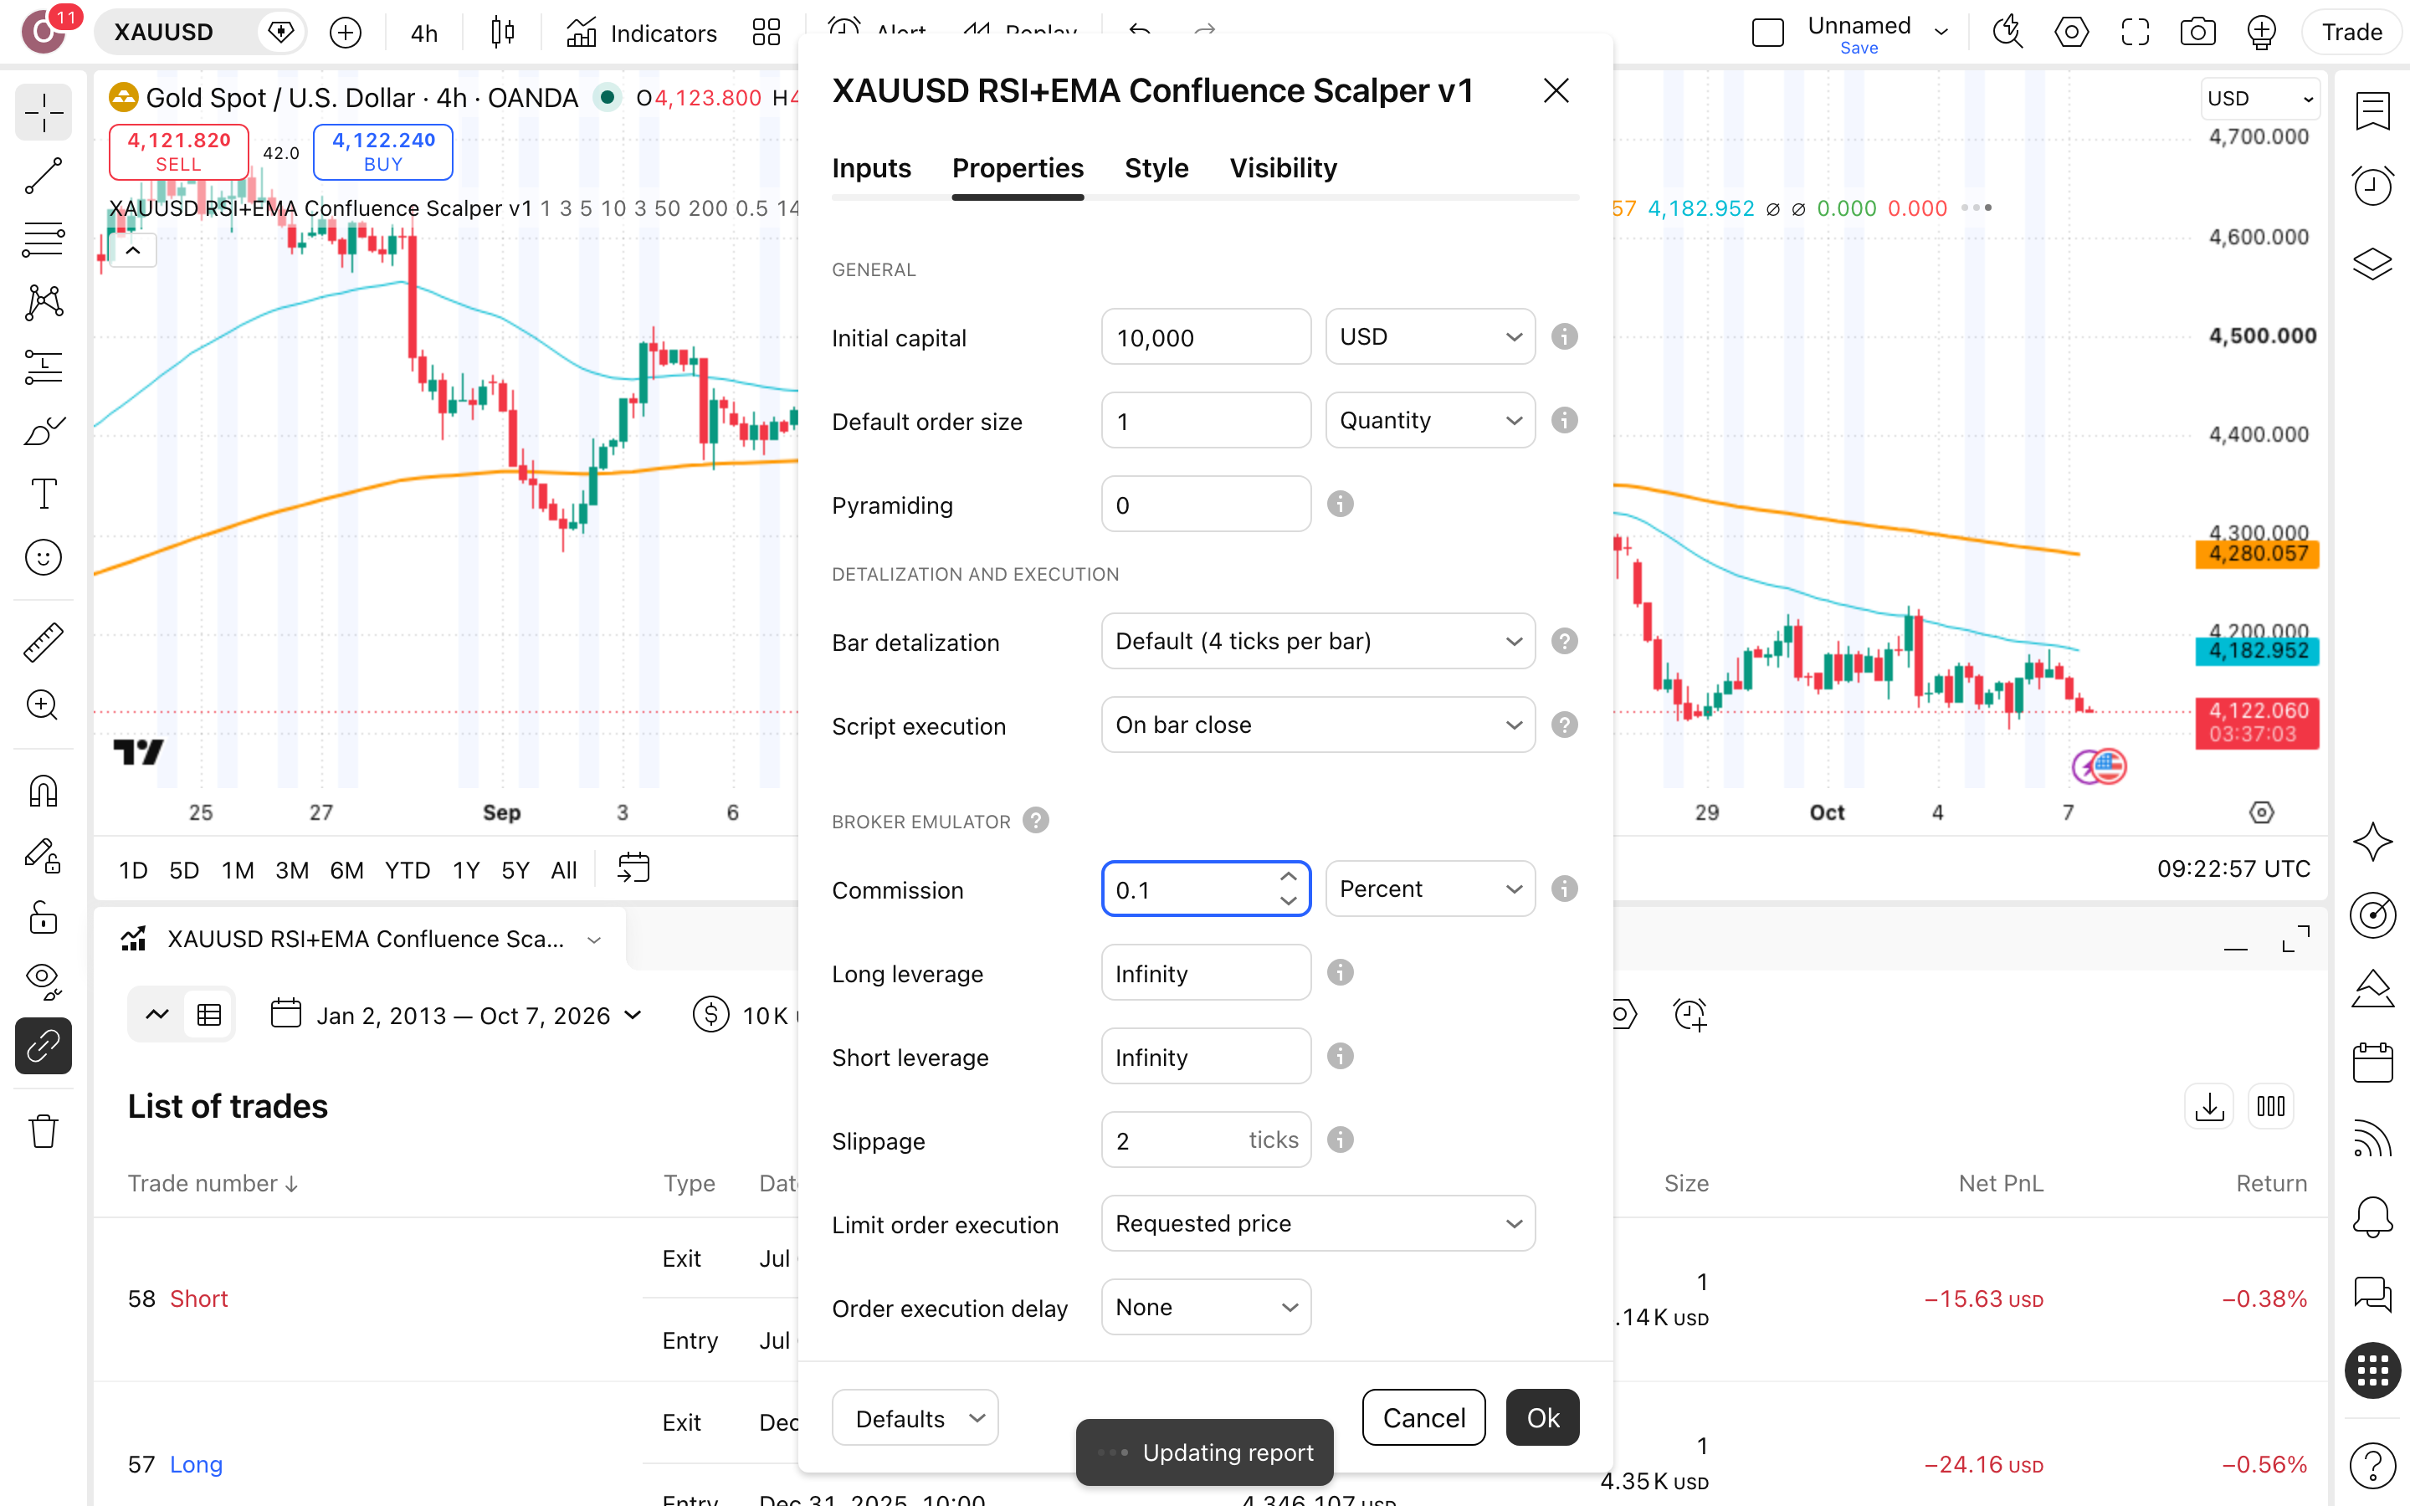Screen dimensions: 2410x1506
Task: Open the Fibonacci retracement tool
Action: pyautogui.click(x=43, y=239)
